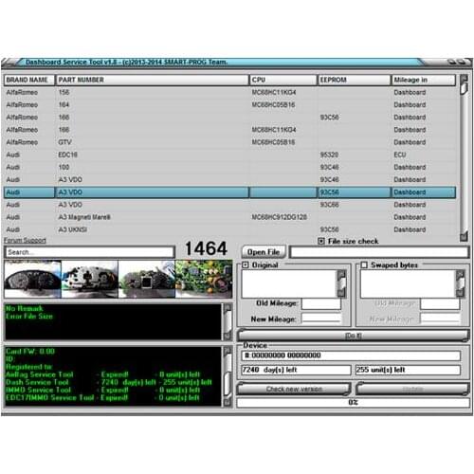Screen dimensions: 474x474
Task: Open the Forum Support link
Action: (25, 241)
